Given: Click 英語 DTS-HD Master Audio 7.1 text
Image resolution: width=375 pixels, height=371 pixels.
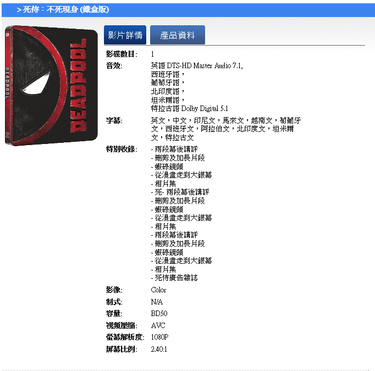Looking at the screenshot, I should click(x=197, y=65).
